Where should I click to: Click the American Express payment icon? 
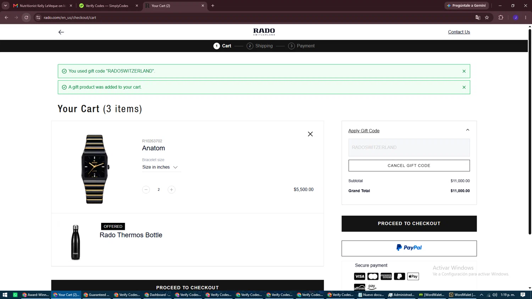tap(386, 276)
